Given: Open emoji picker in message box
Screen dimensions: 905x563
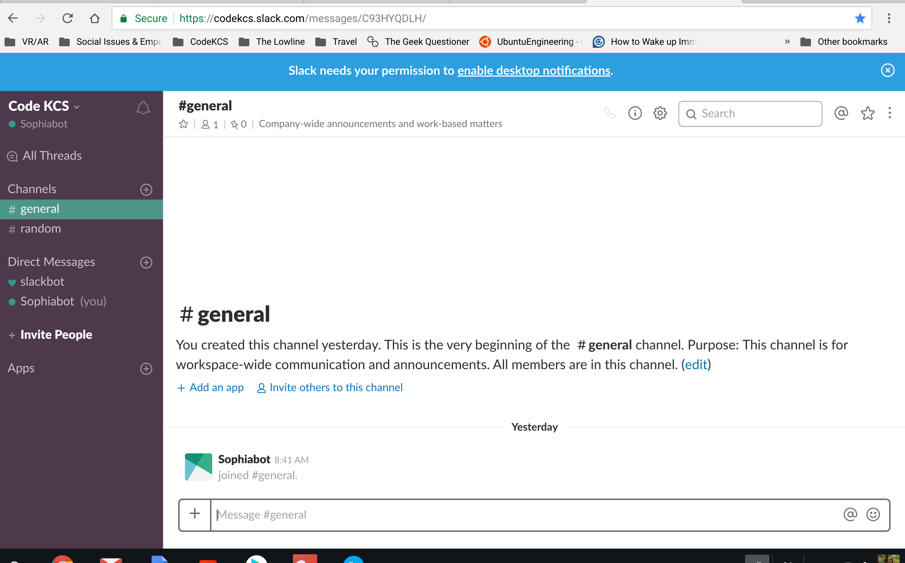Looking at the screenshot, I should click(873, 514).
